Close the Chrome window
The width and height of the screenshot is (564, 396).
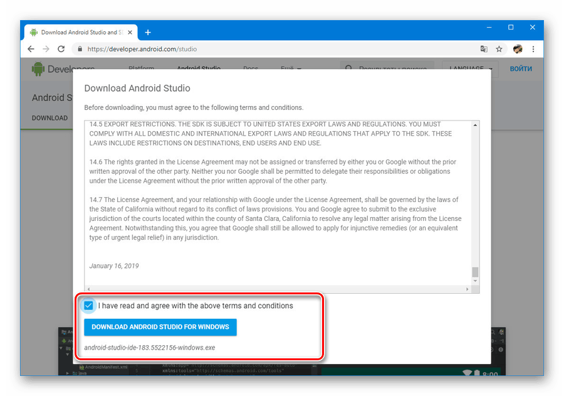[533, 28]
